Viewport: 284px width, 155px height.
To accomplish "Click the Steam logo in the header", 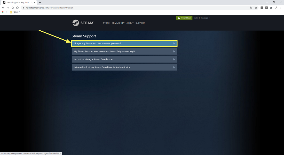I will (83, 23).
